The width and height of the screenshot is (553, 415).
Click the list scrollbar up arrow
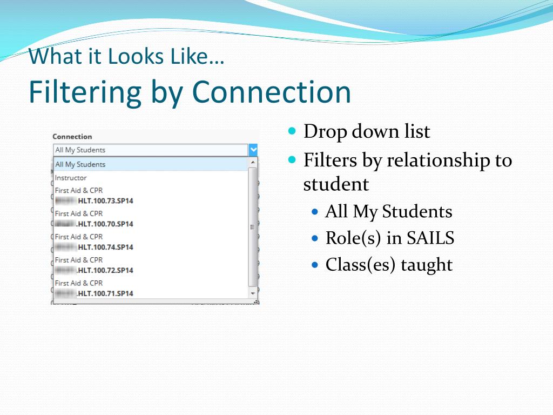253,162
